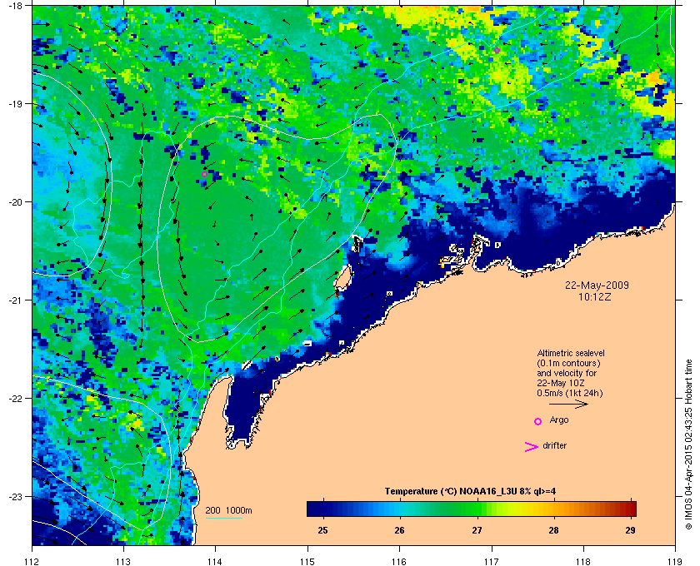
Task: Click longitude axis label 119
Action: [x=675, y=562]
